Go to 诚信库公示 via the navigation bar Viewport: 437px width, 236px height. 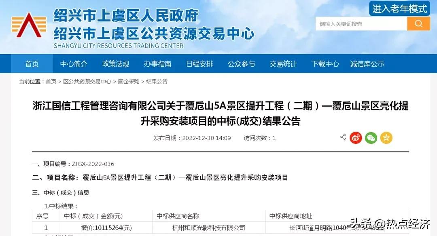367,63
